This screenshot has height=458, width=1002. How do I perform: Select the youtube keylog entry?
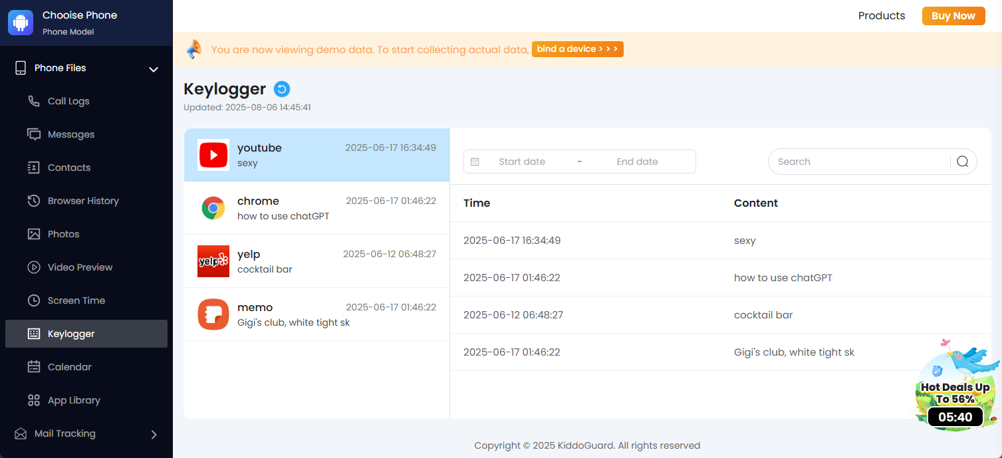point(316,154)
